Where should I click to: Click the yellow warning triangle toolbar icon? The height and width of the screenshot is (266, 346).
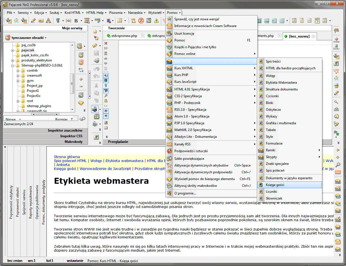(156, 21)
